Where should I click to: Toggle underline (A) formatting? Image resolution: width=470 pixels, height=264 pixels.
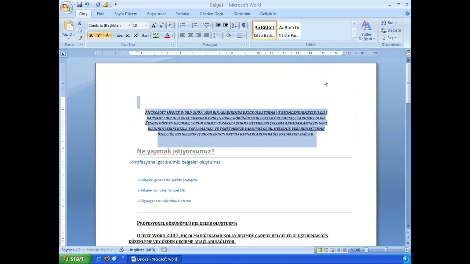[x=107, y=36]
